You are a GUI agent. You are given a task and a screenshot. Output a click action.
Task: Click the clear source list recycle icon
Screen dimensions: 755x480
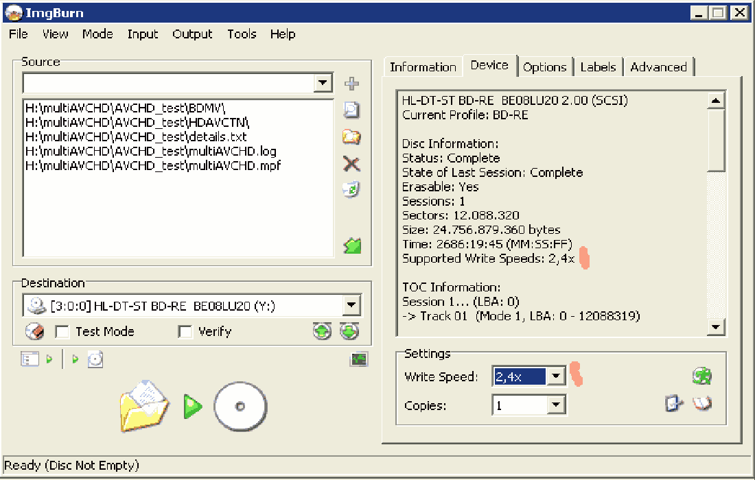(x=351, y=190)
